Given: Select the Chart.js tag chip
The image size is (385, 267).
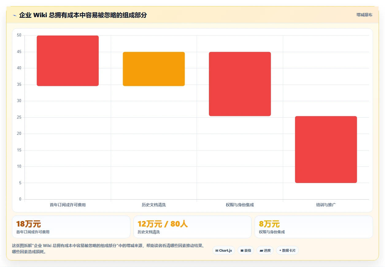Looking at the screenshot, I should (x=224, y=250).
